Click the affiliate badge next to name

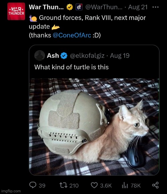79,7
